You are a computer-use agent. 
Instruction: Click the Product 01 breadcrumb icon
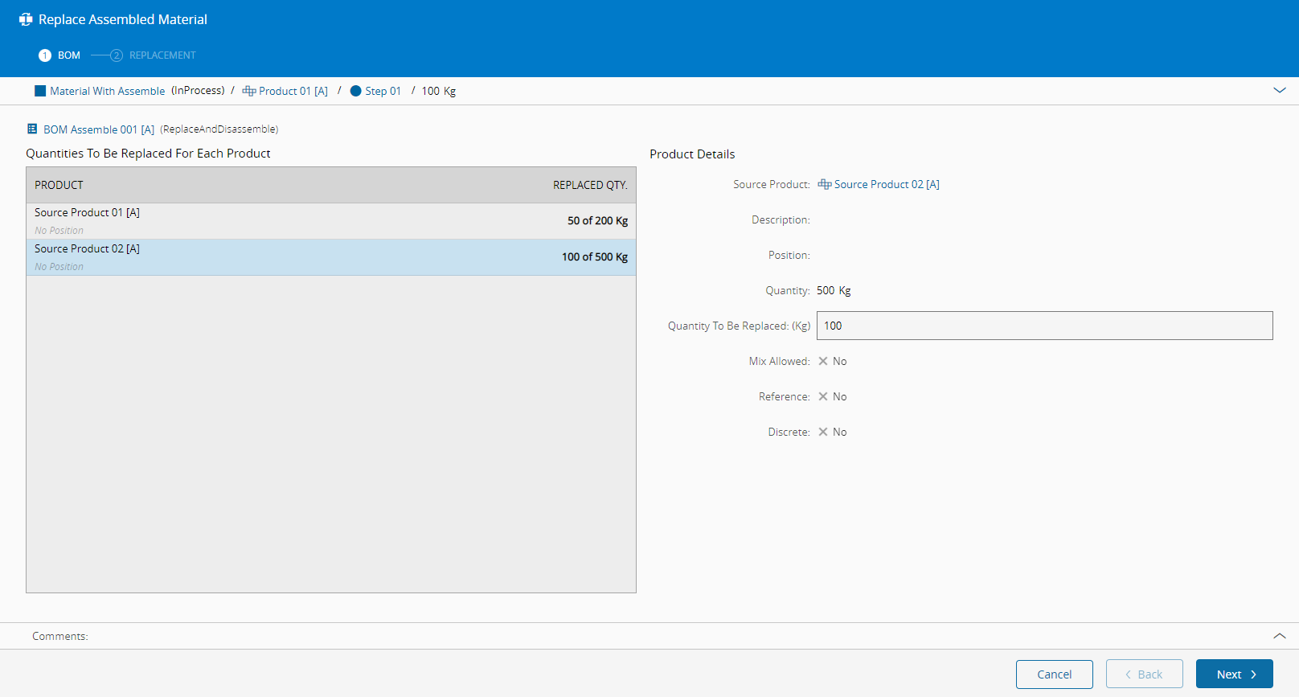tap(249, 91)
